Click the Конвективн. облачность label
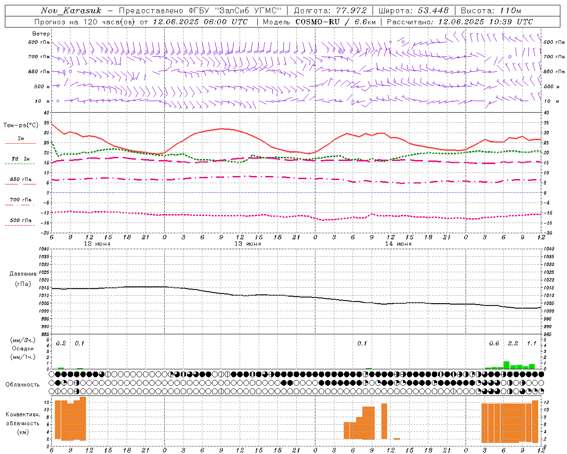The width and height of the screenshot is (567, 454). point(23,419)
